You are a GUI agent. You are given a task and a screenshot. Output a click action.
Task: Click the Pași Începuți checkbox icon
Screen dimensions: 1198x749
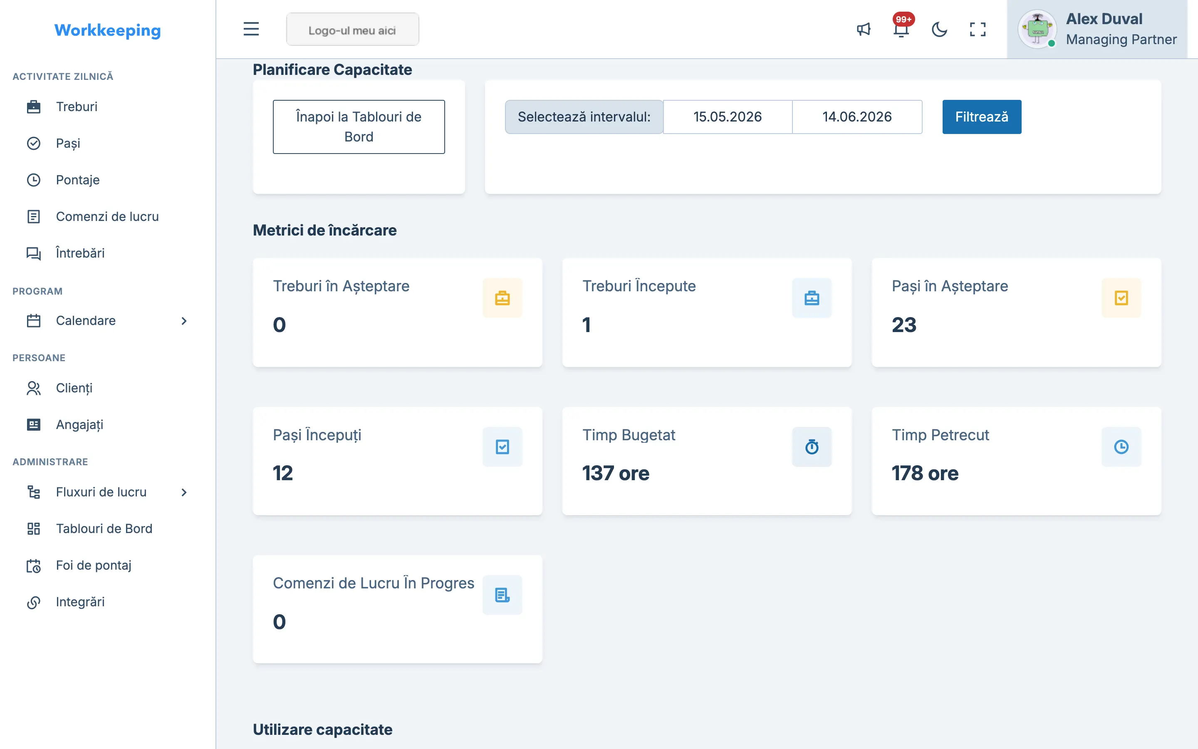[x=502, y=447]
